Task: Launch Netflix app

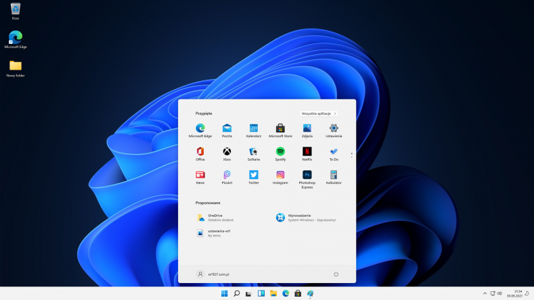Action: pyautogui.click(x=307, y=154)
